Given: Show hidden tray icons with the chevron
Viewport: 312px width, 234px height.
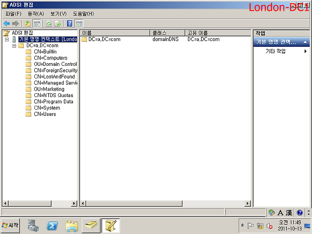Looking at the screenshot, I should click(242, 225).
